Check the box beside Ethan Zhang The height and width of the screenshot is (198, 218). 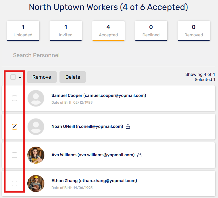coord(15,184)
